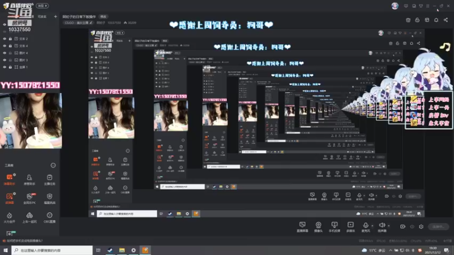The image size is (454, 255).
Task: Toggle visibility of 图片 4 layer
Action: coord(5,53)
